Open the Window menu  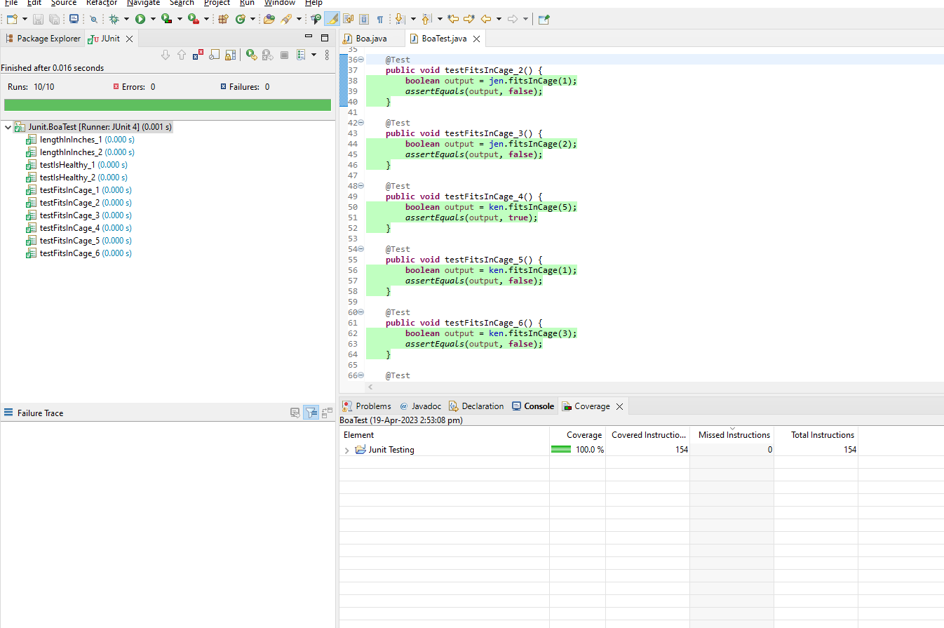(x=280, y=3)
